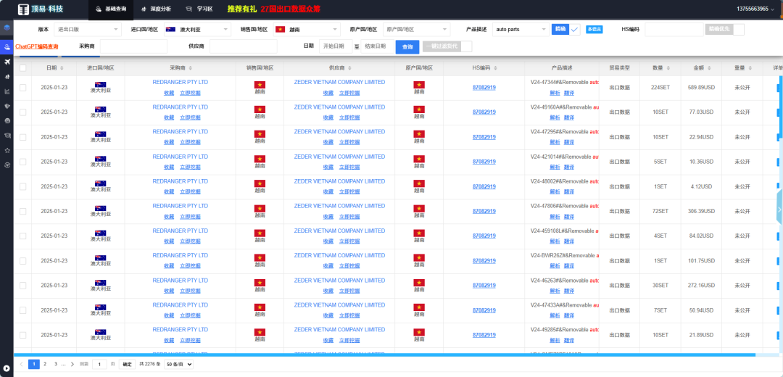The width and height of the screenshot is (783, 377).
Task: Toggle the 精确 exact-match switch
Action: tap(565, 30)
